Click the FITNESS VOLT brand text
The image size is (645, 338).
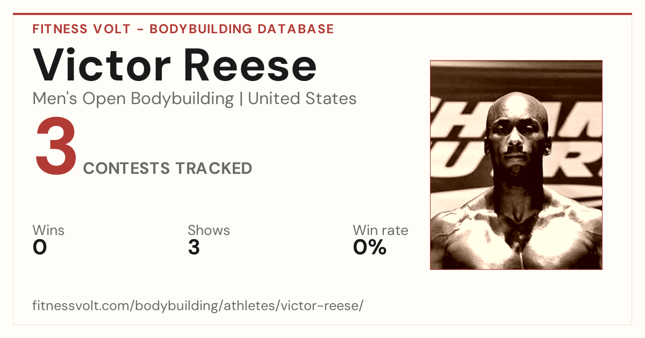pyautogui.click(x=82, y=29)
